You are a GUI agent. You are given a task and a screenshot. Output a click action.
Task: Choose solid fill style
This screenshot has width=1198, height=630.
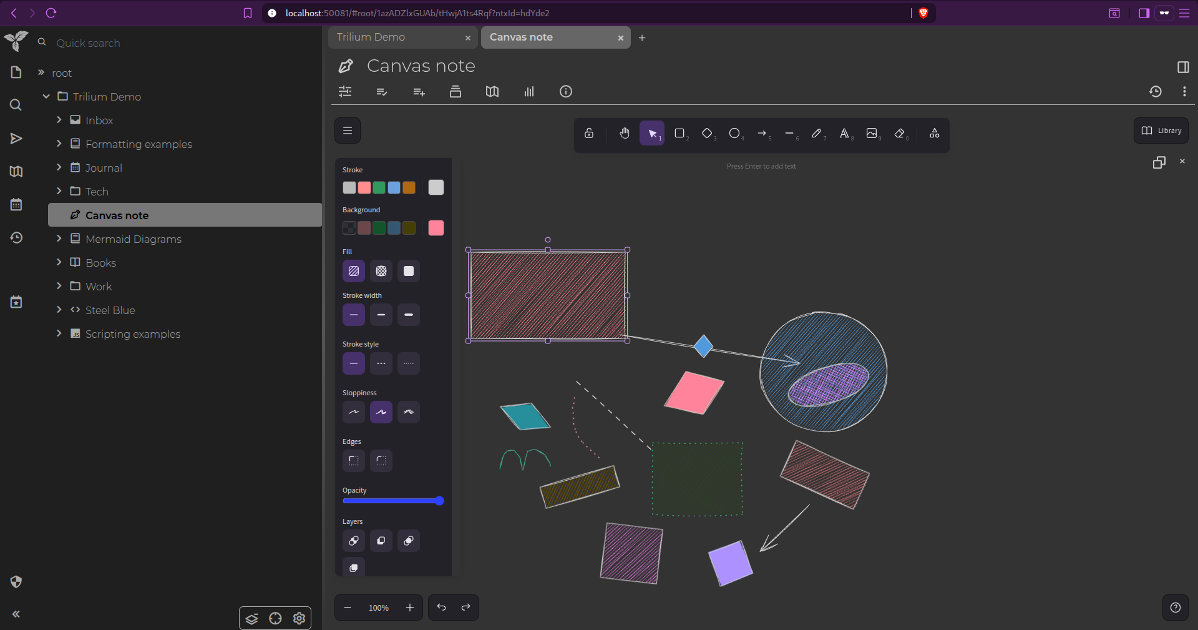409,271
